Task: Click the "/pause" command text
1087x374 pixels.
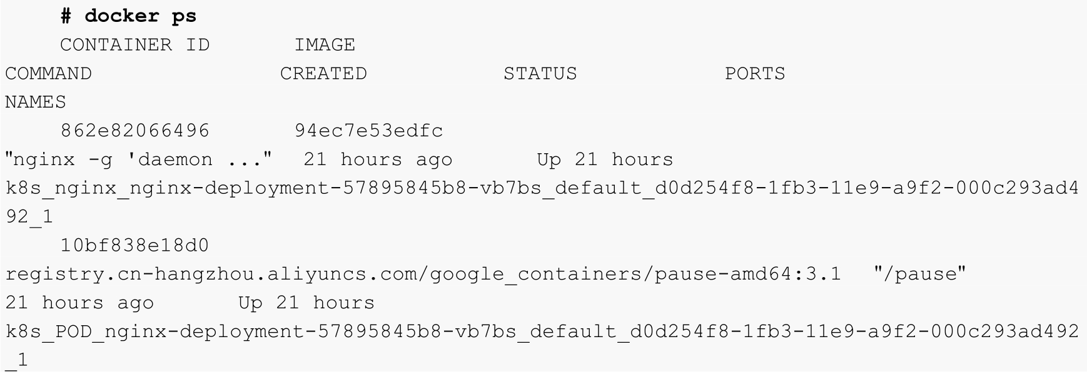Action: point(921,274)
